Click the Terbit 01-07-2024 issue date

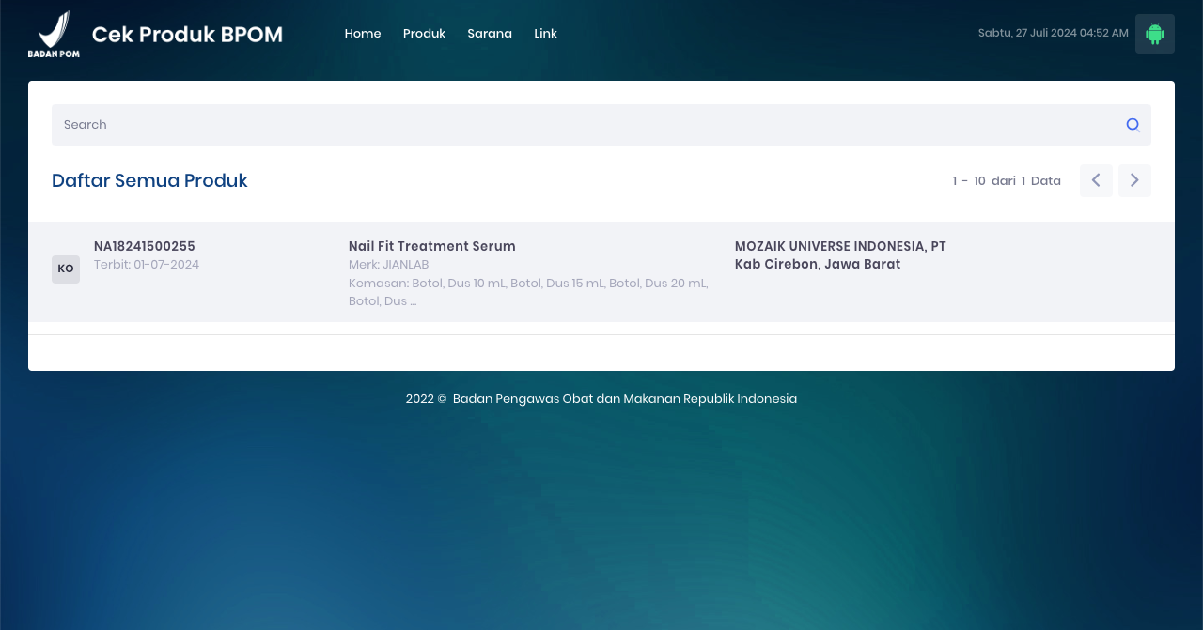click(147, 265)
